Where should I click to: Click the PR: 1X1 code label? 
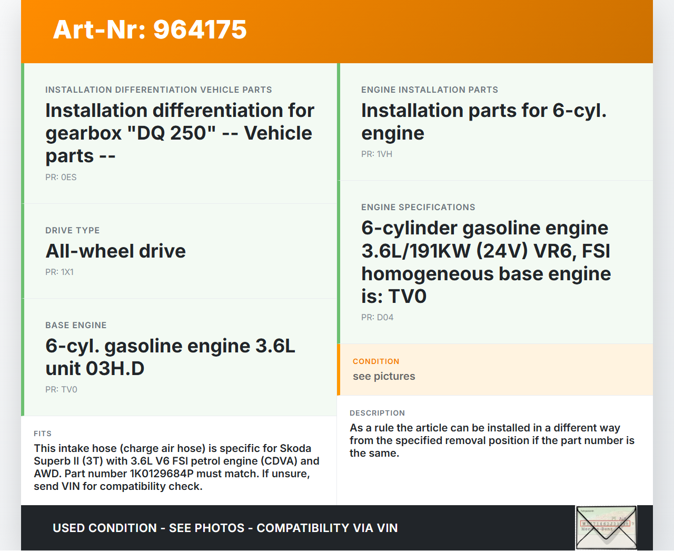[60, 272]
